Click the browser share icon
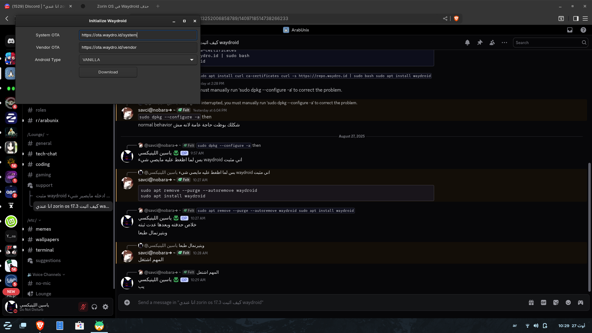The image size is (592, 333). click(445, 18)
